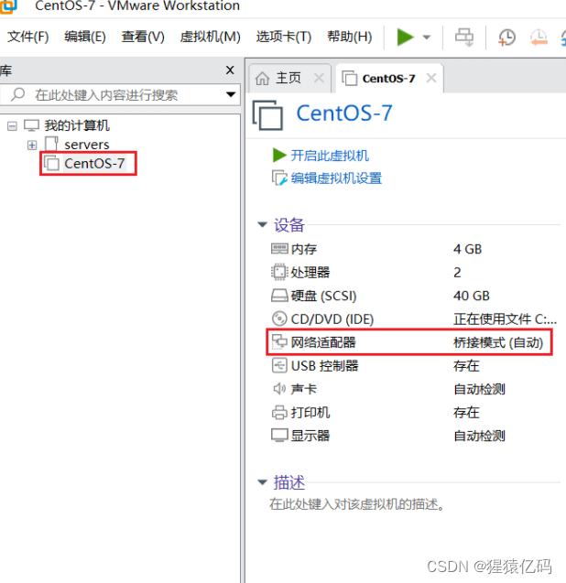This screenshot has width=566, height=583.
Task: Collapse the 我的计算机 tree node
Action: [x=12, y=126]
